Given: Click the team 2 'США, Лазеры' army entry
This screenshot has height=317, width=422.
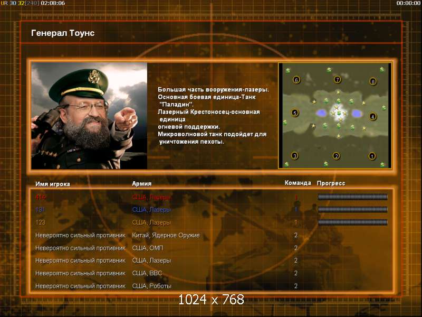Looking at the screenshot, I should point(151,260).
